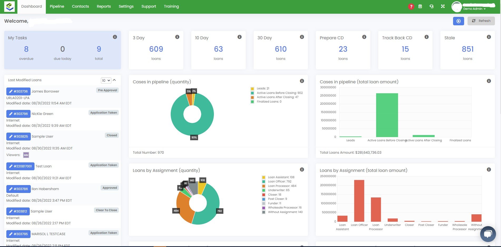Click info icon on My Tasks card
The width and height of the screenshot is (501, 247).
(115, 37)
